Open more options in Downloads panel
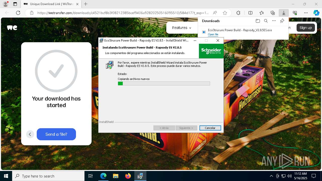The image size is (322, 181). (274, 21)
